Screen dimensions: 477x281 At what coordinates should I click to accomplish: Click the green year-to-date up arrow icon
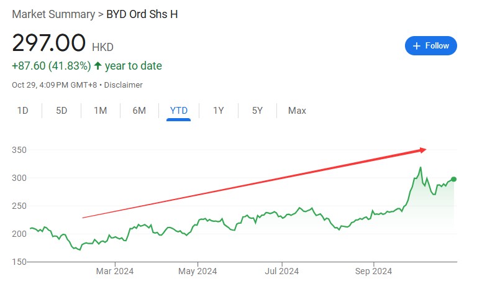[98, 66]
